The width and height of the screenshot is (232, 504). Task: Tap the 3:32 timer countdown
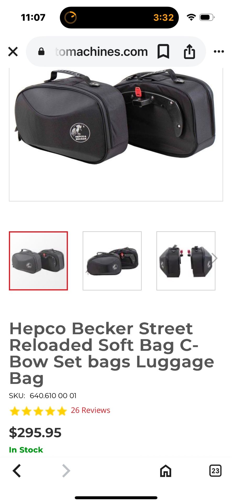(163, 18)
